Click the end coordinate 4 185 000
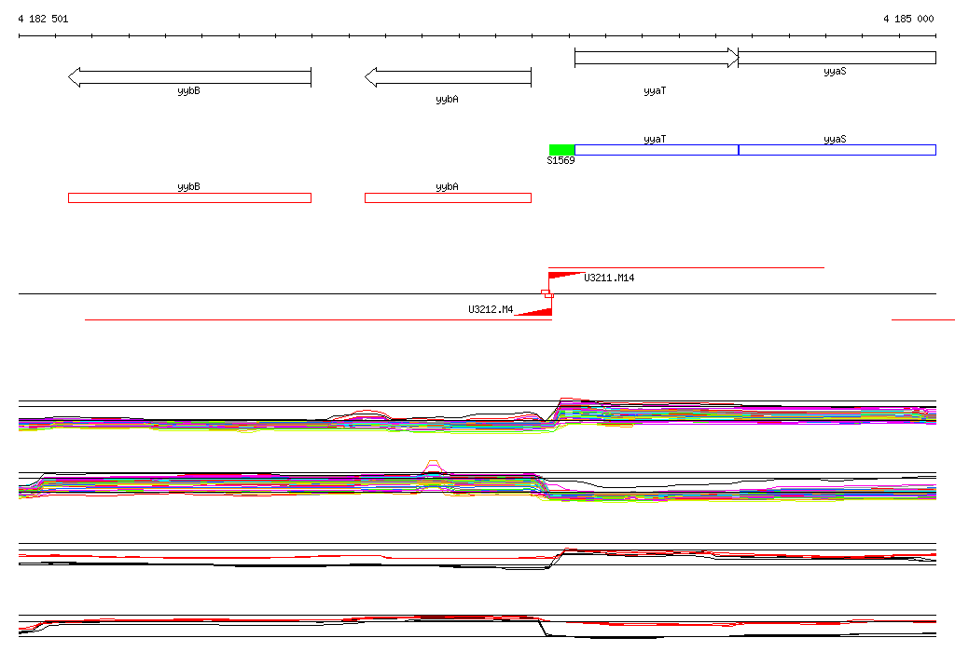Screen dimensions: 955x665 tap(908, 19)
